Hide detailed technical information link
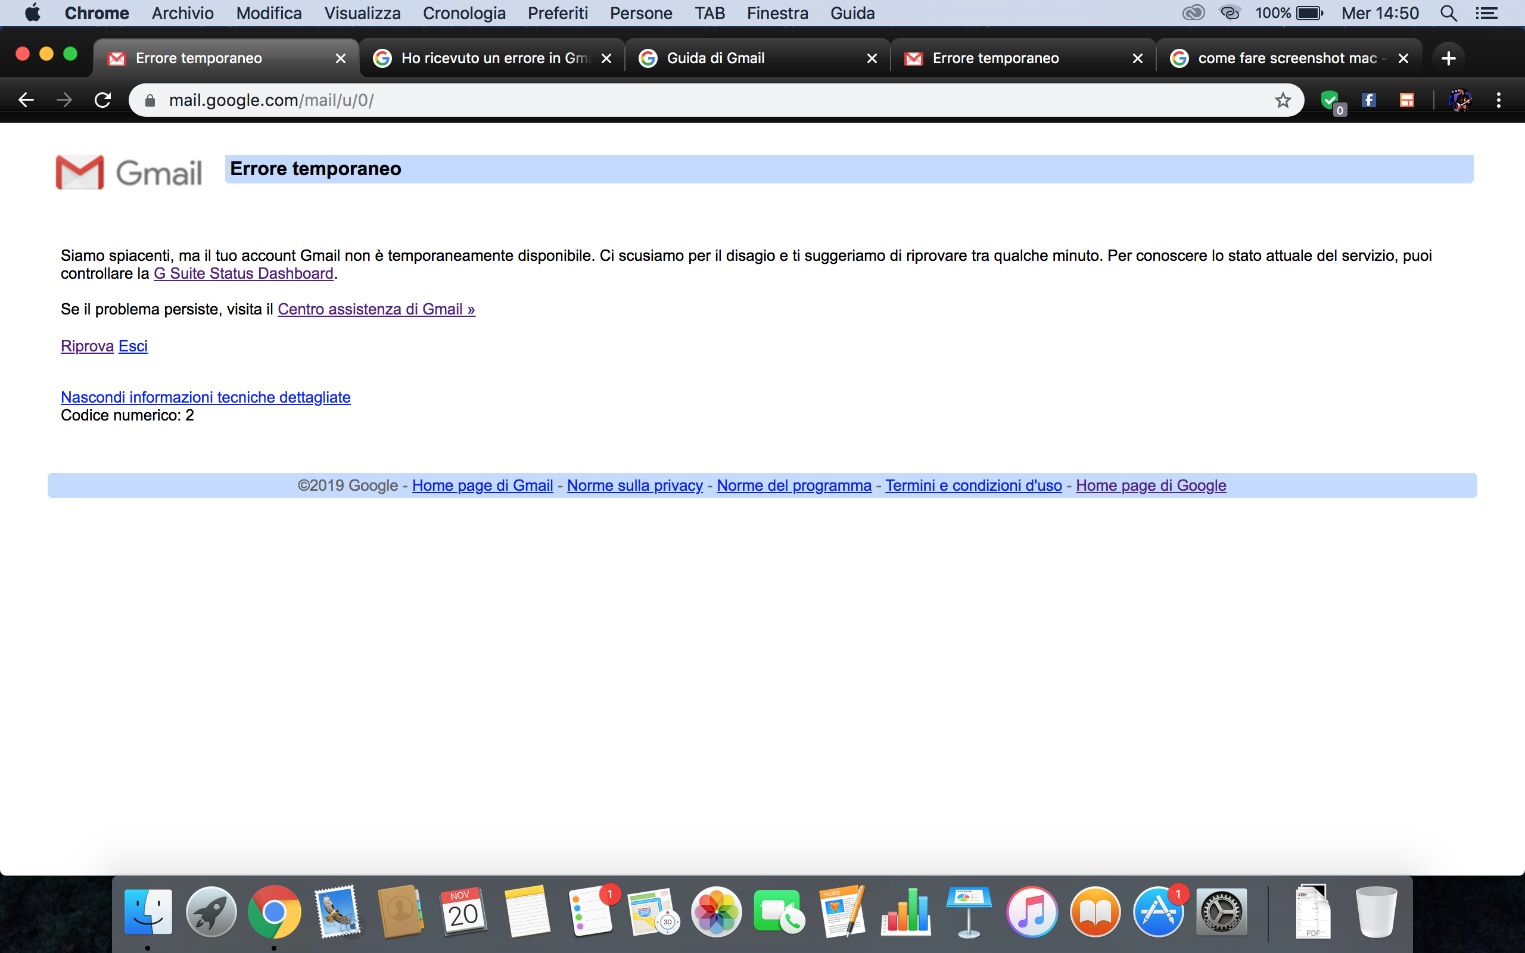1525x953 pixels. (x=206, y=397)
